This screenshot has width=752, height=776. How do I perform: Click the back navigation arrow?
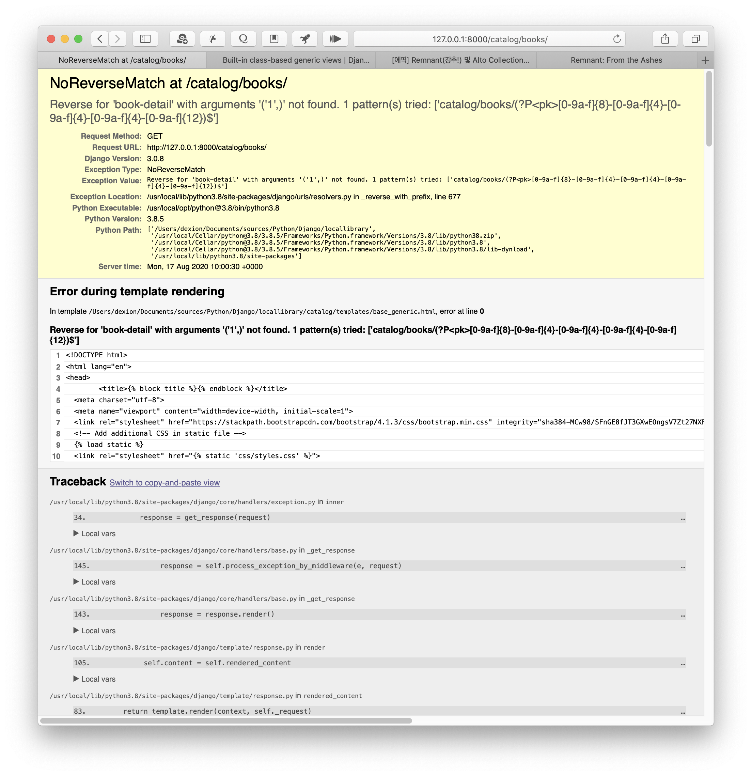click(x=100, y=39)
